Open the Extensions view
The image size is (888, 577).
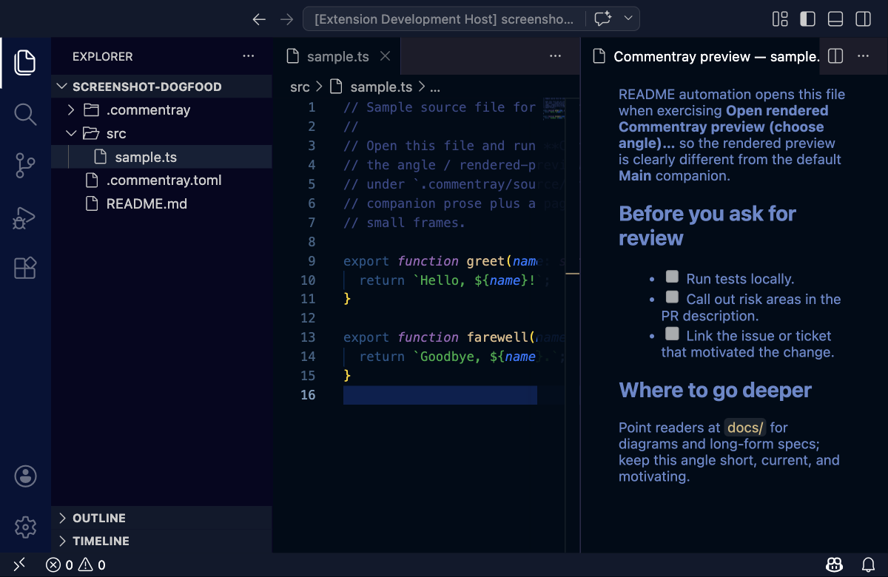pos(25,269)
